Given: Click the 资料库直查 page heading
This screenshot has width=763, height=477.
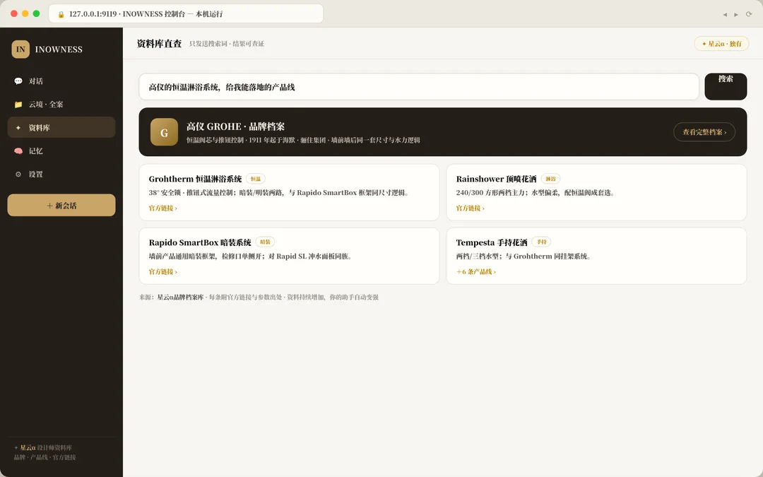Looking at the screenshot, I should [159, 44].
